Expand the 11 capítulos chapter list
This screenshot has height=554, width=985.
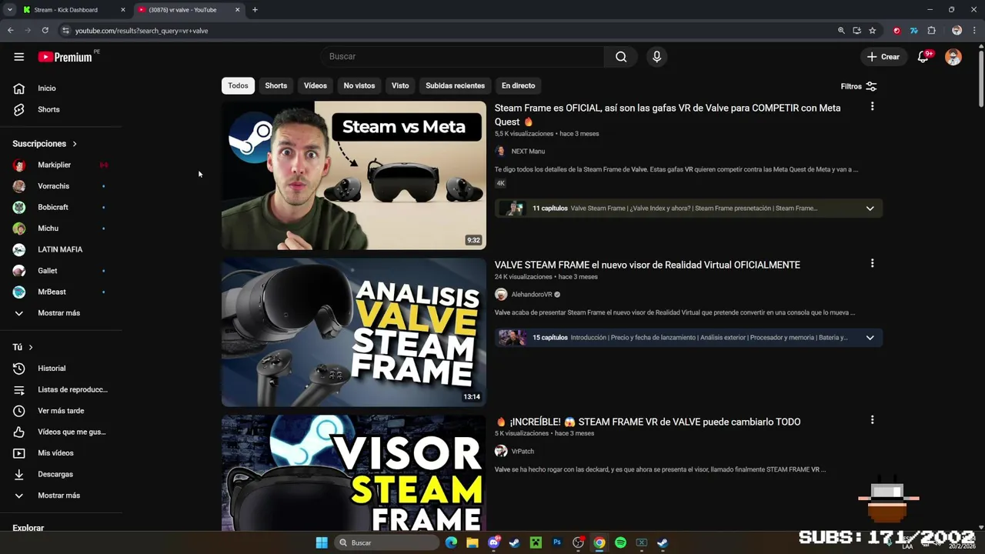point(870,209)
